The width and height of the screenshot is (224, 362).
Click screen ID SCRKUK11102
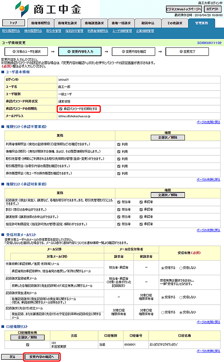pyautogui.click(x=209, y=43)
